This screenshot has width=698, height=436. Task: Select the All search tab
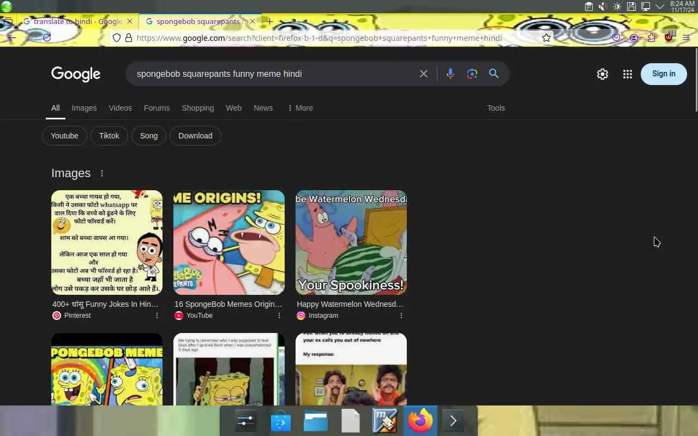tap(55, 108)
